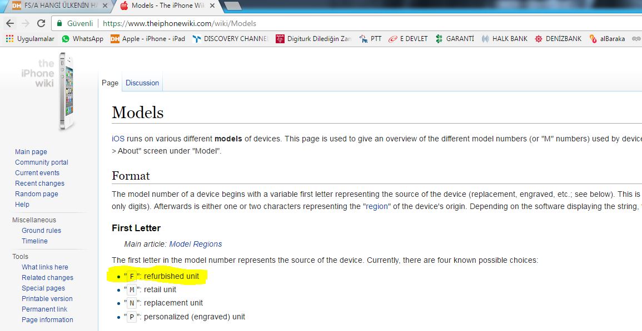Click the browser reload button
Screen dimensions: 642x331
pyautogui.click(x=41, y=24)
